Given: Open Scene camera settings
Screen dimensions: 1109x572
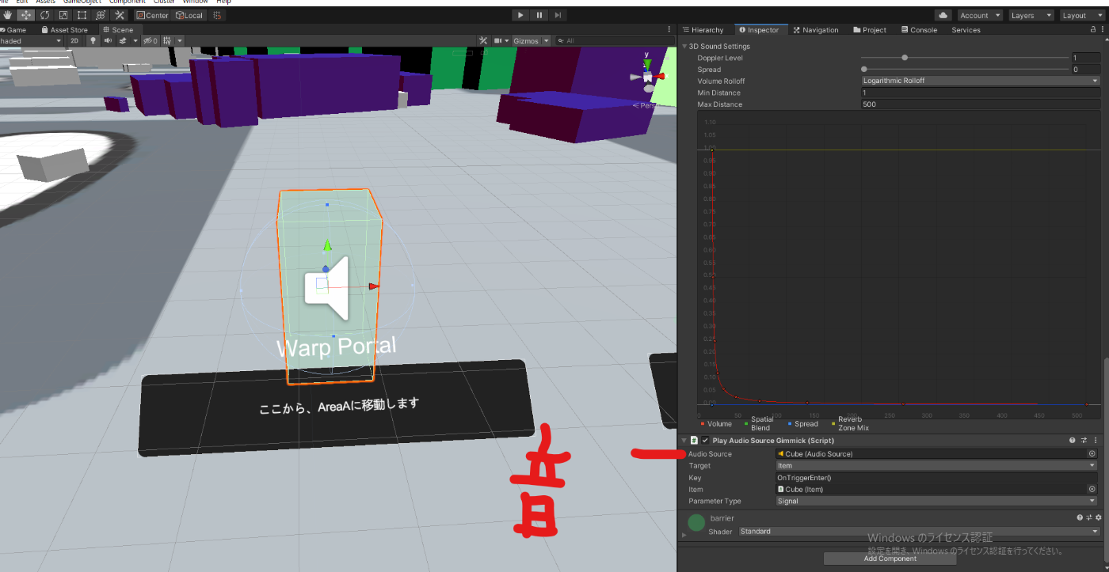Looking at the screenshot, I should coord(501,40).
